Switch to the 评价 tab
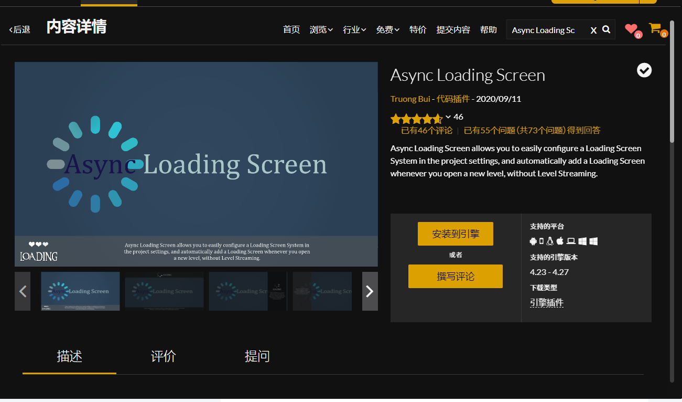Image resolution: width=682 pixels, height=402 pixels. (163, 357)
